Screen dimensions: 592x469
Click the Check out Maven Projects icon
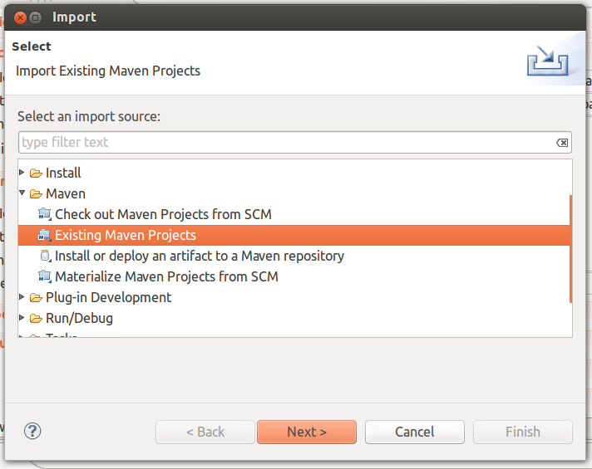(45, 214)
